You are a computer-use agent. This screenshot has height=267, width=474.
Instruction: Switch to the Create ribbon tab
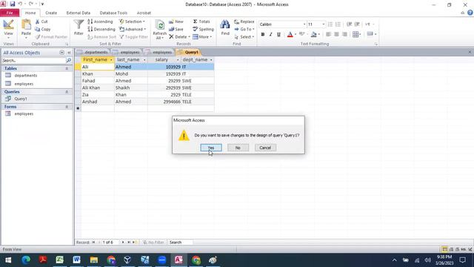point(51,13)
